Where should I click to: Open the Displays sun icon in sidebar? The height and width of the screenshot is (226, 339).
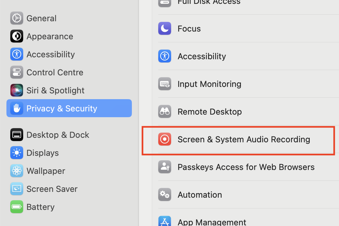coord(17,153)
